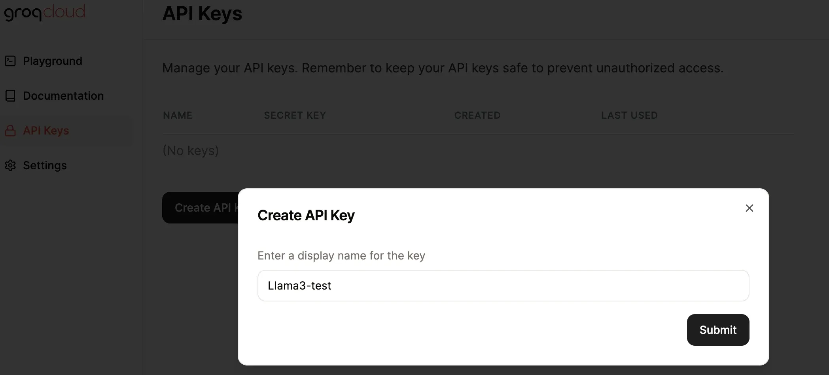The width and height of the screenshot is (829, 375).
Task: Select the API Keys lock icon
Action: click(10, 131)
